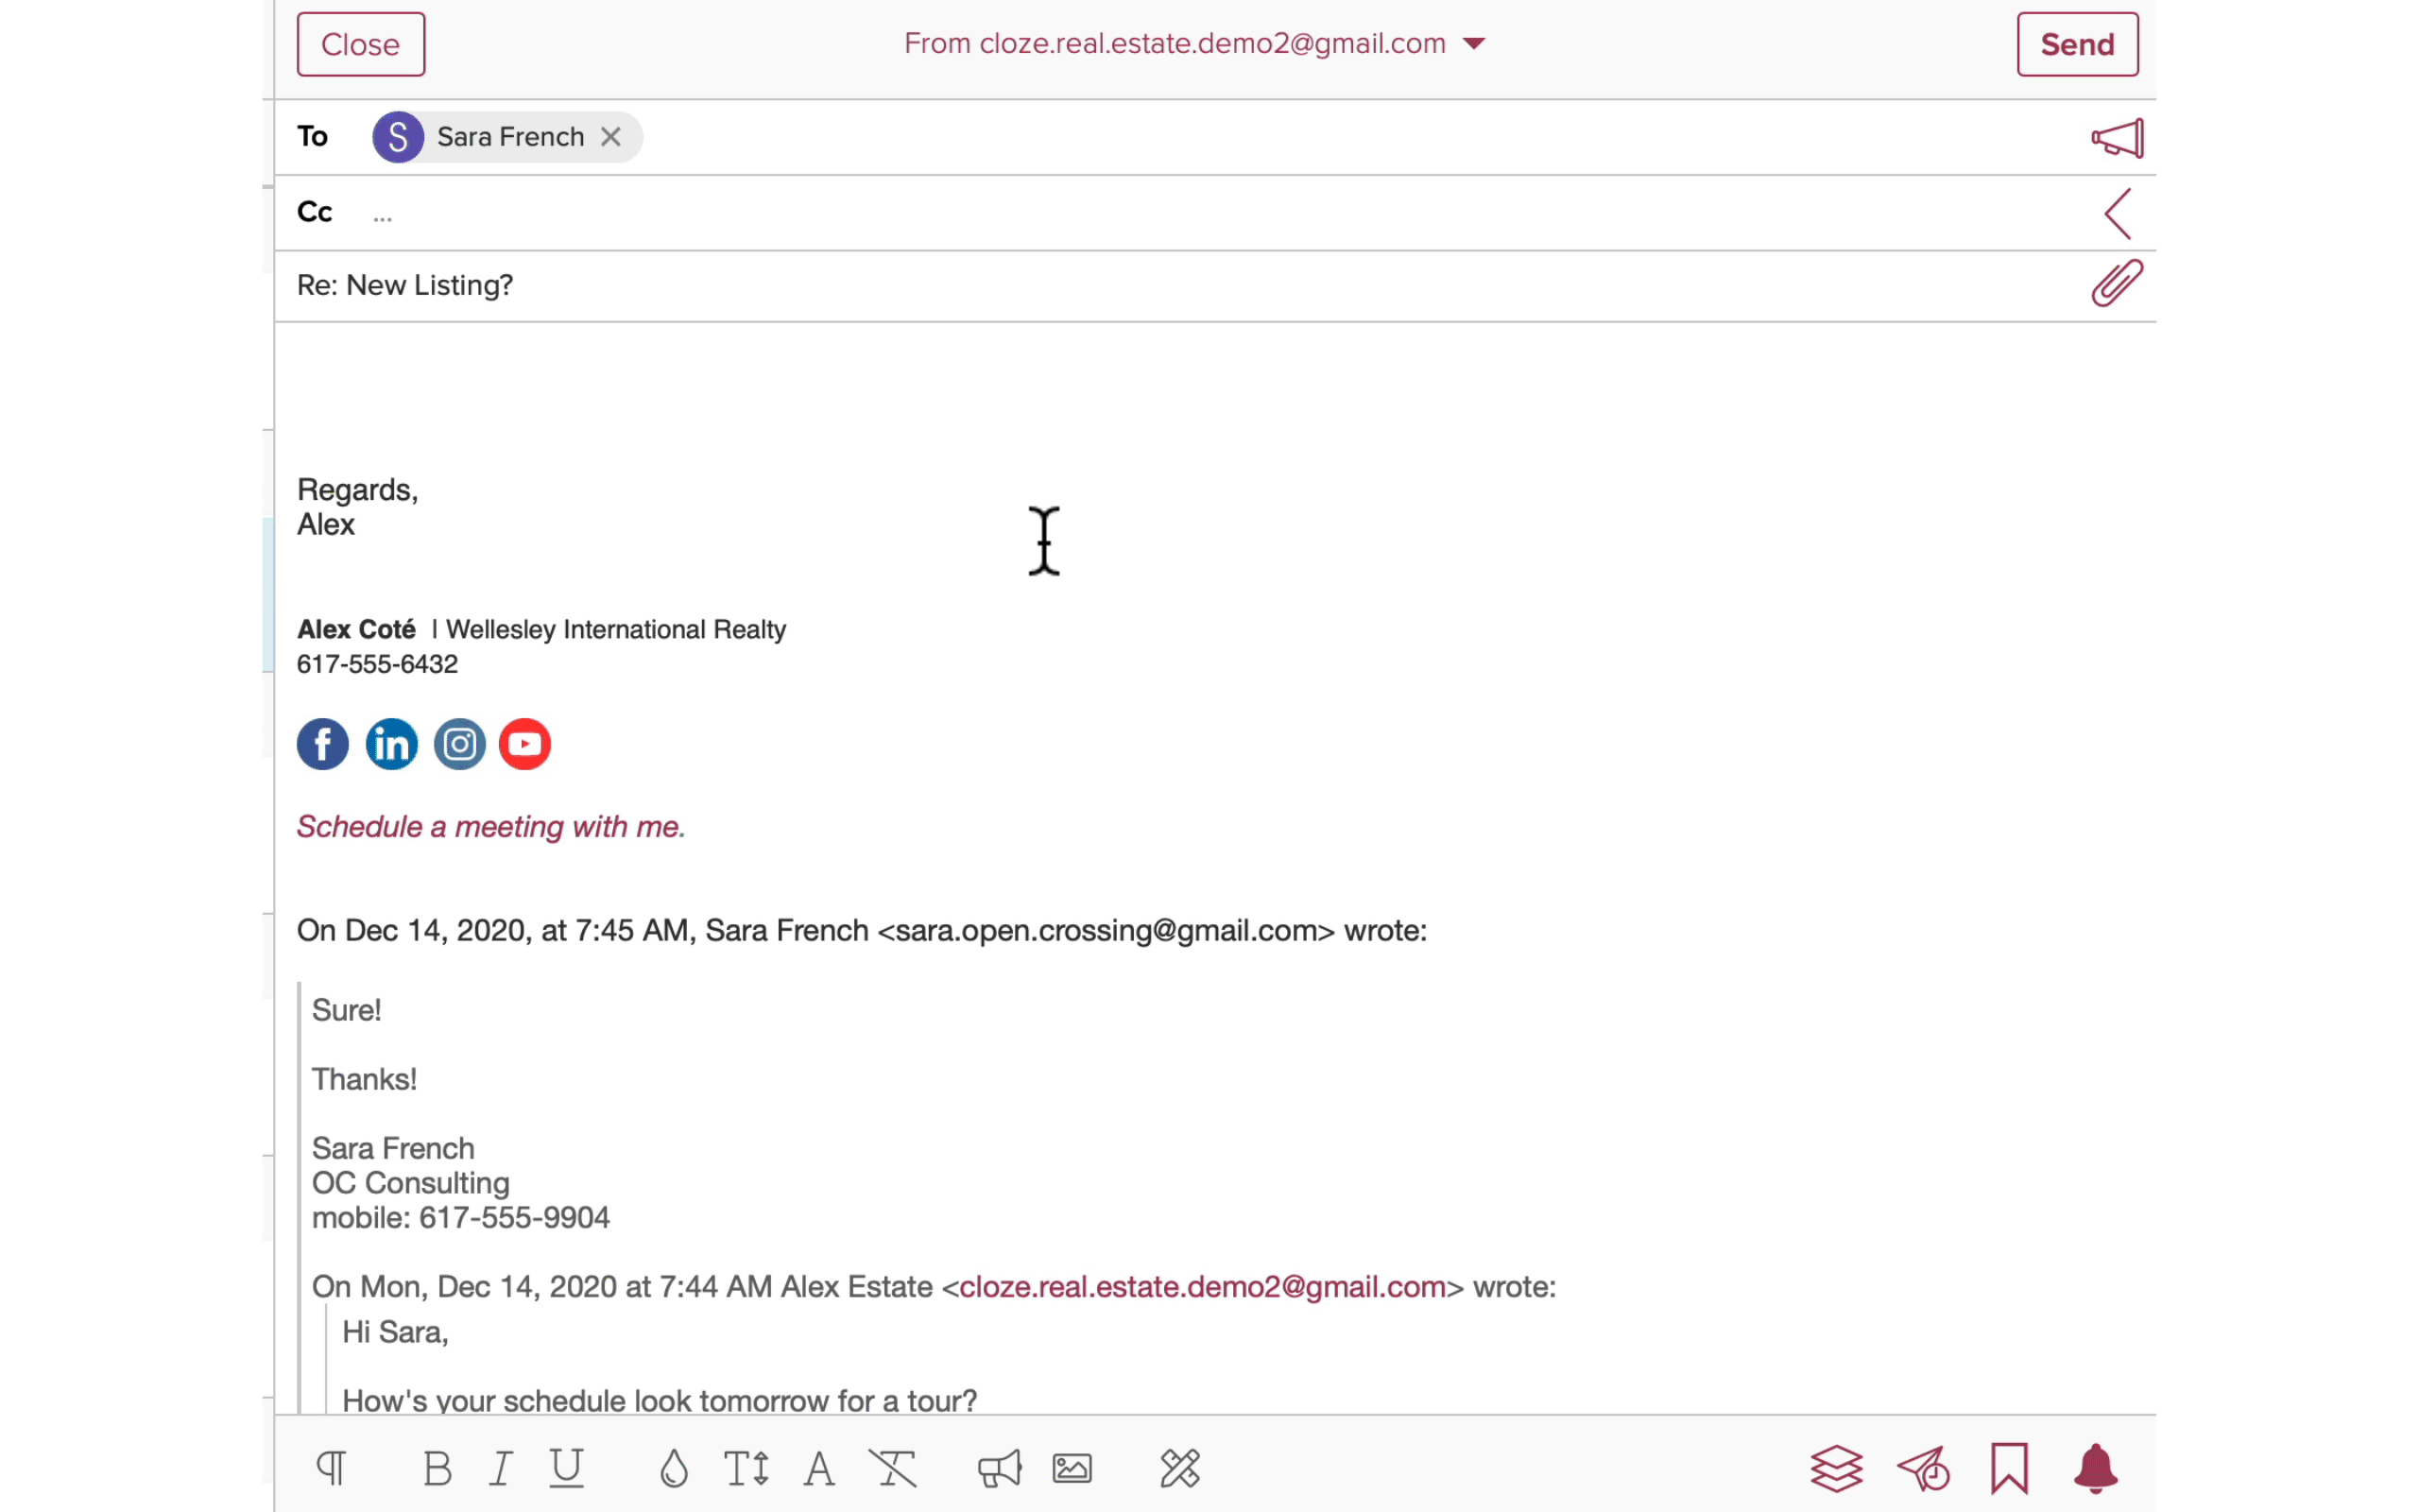2419x1512 pixels.
Task: Expand the From email address dropdown
Action: pyautogui.click(x=1477, y=43)
